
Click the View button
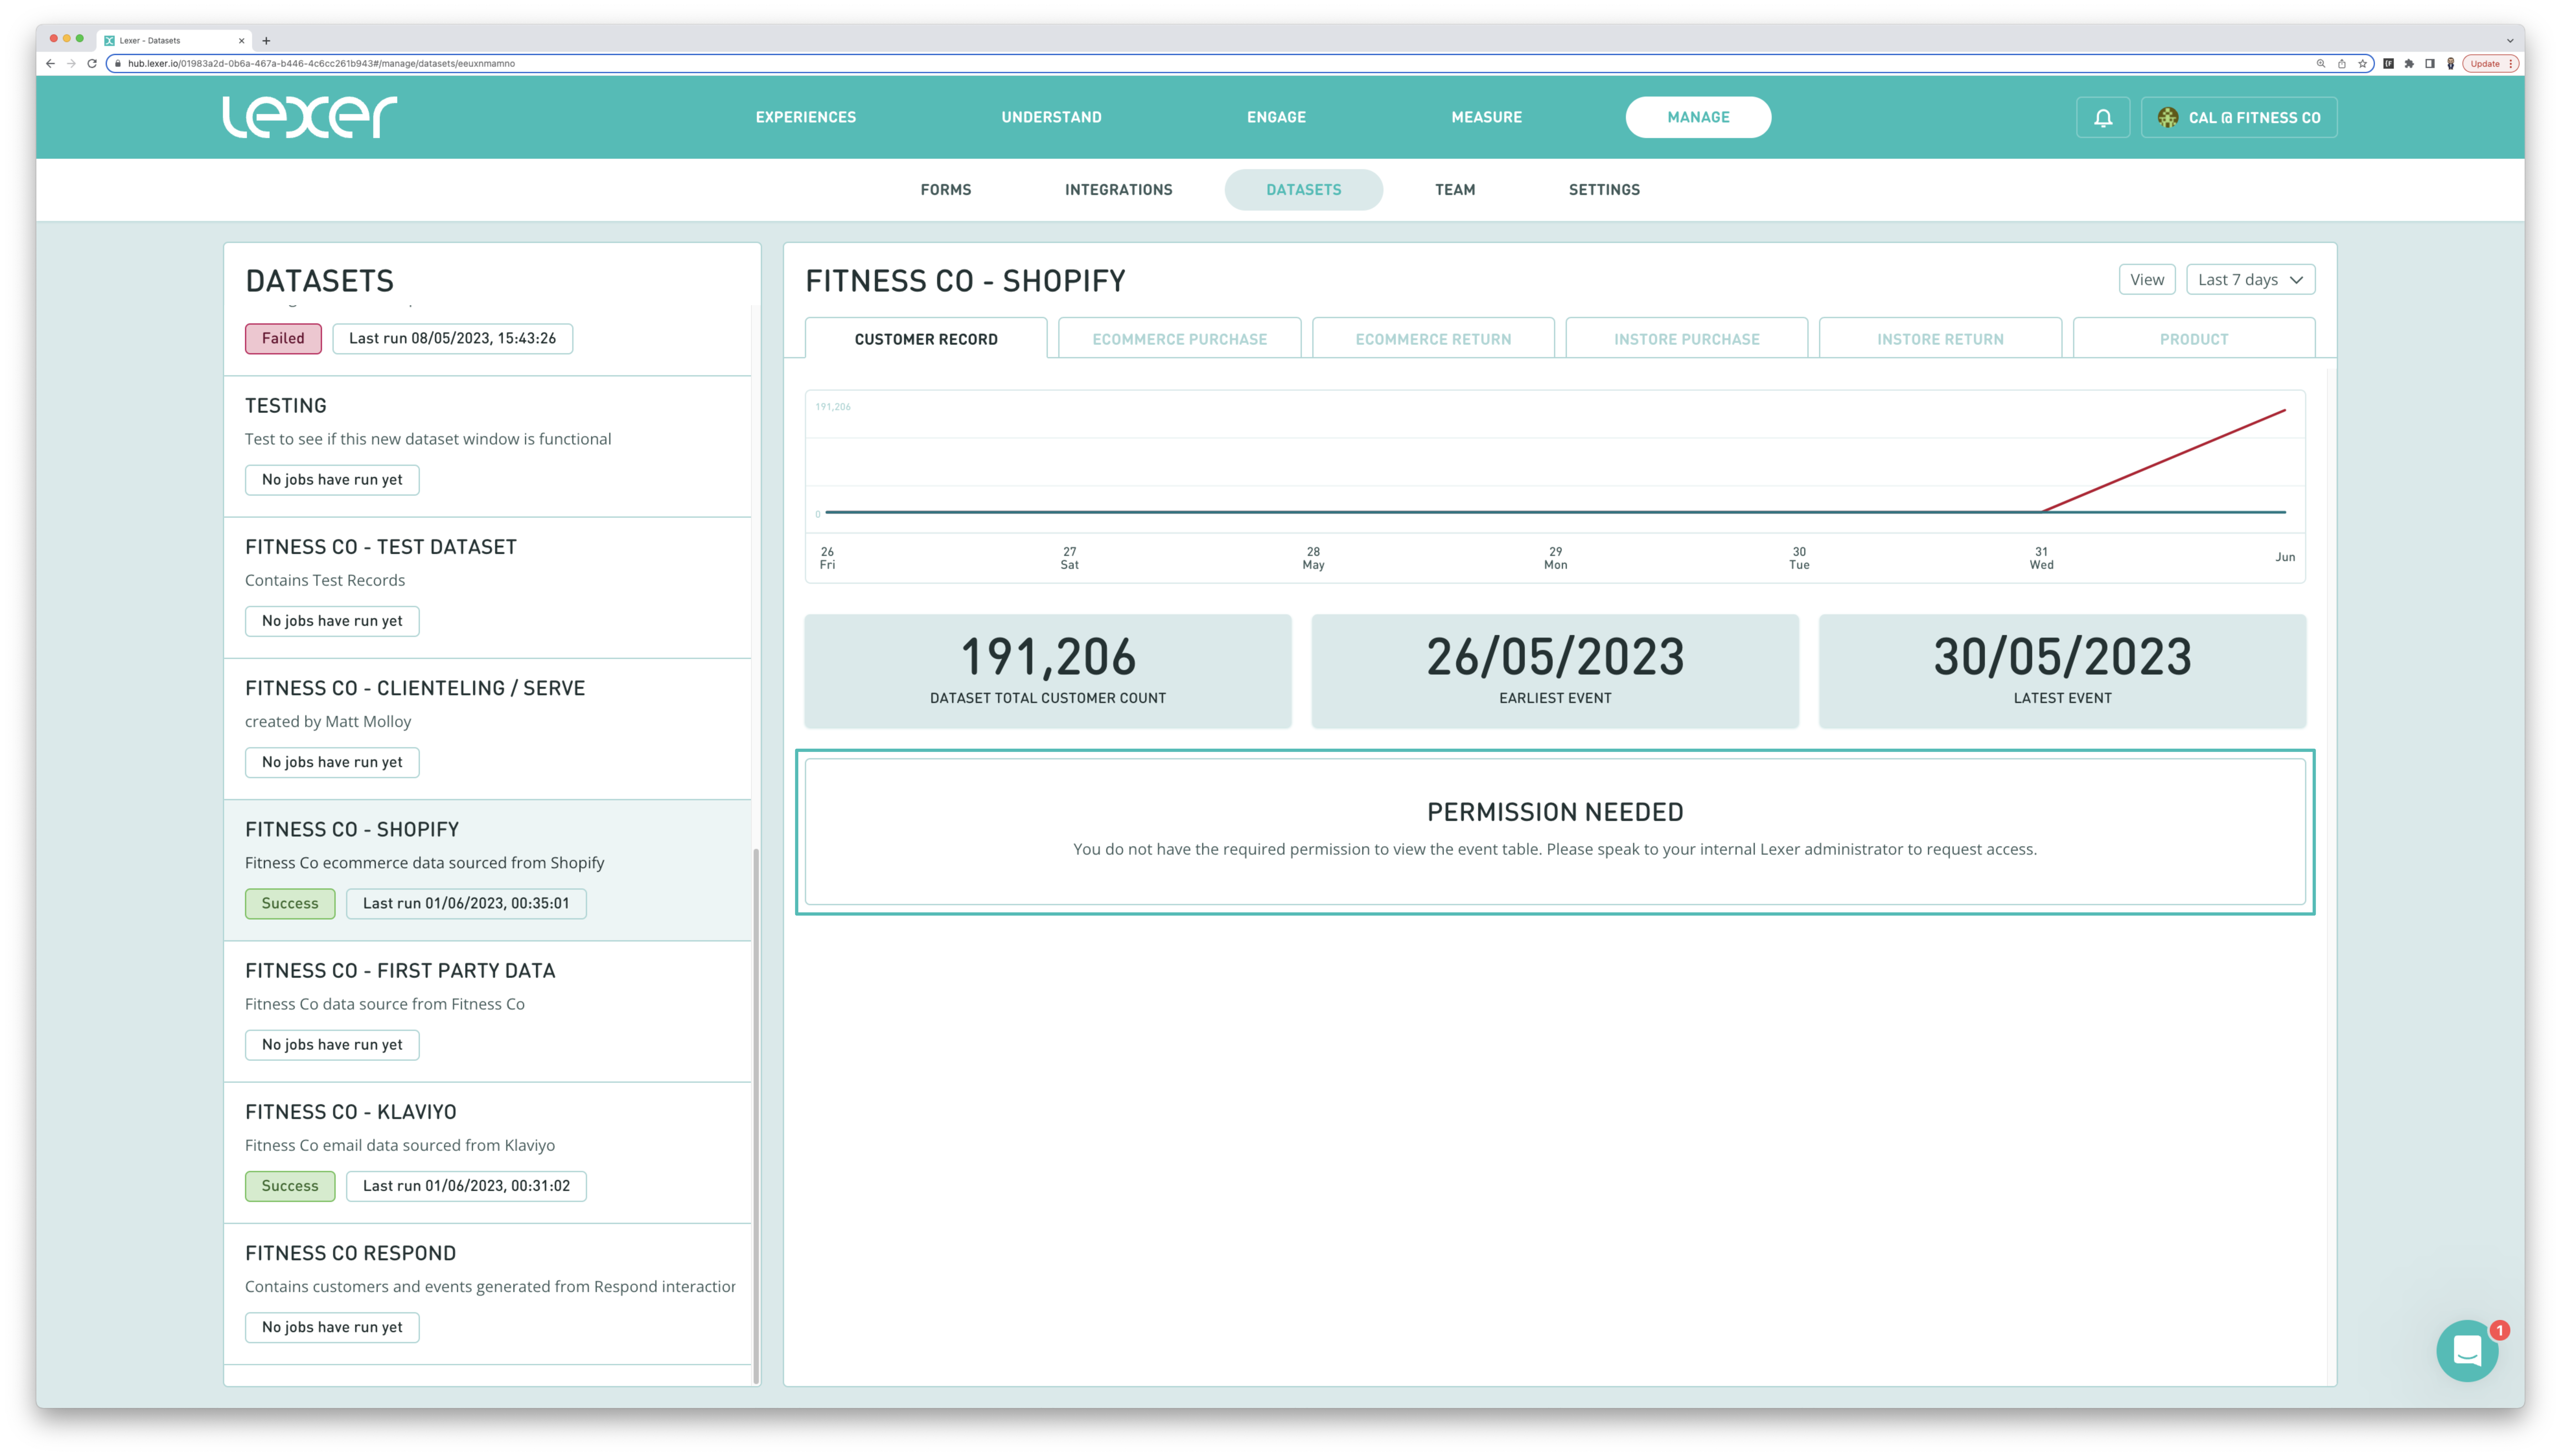click(2147, 280)
